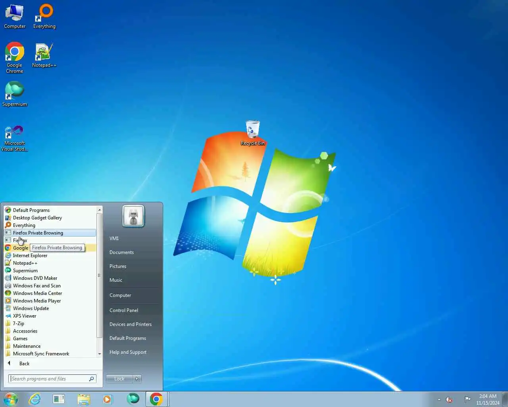Open Control Panel
Image resolution: width=508 pixels, height=407 pixels.
pos(133,310)
